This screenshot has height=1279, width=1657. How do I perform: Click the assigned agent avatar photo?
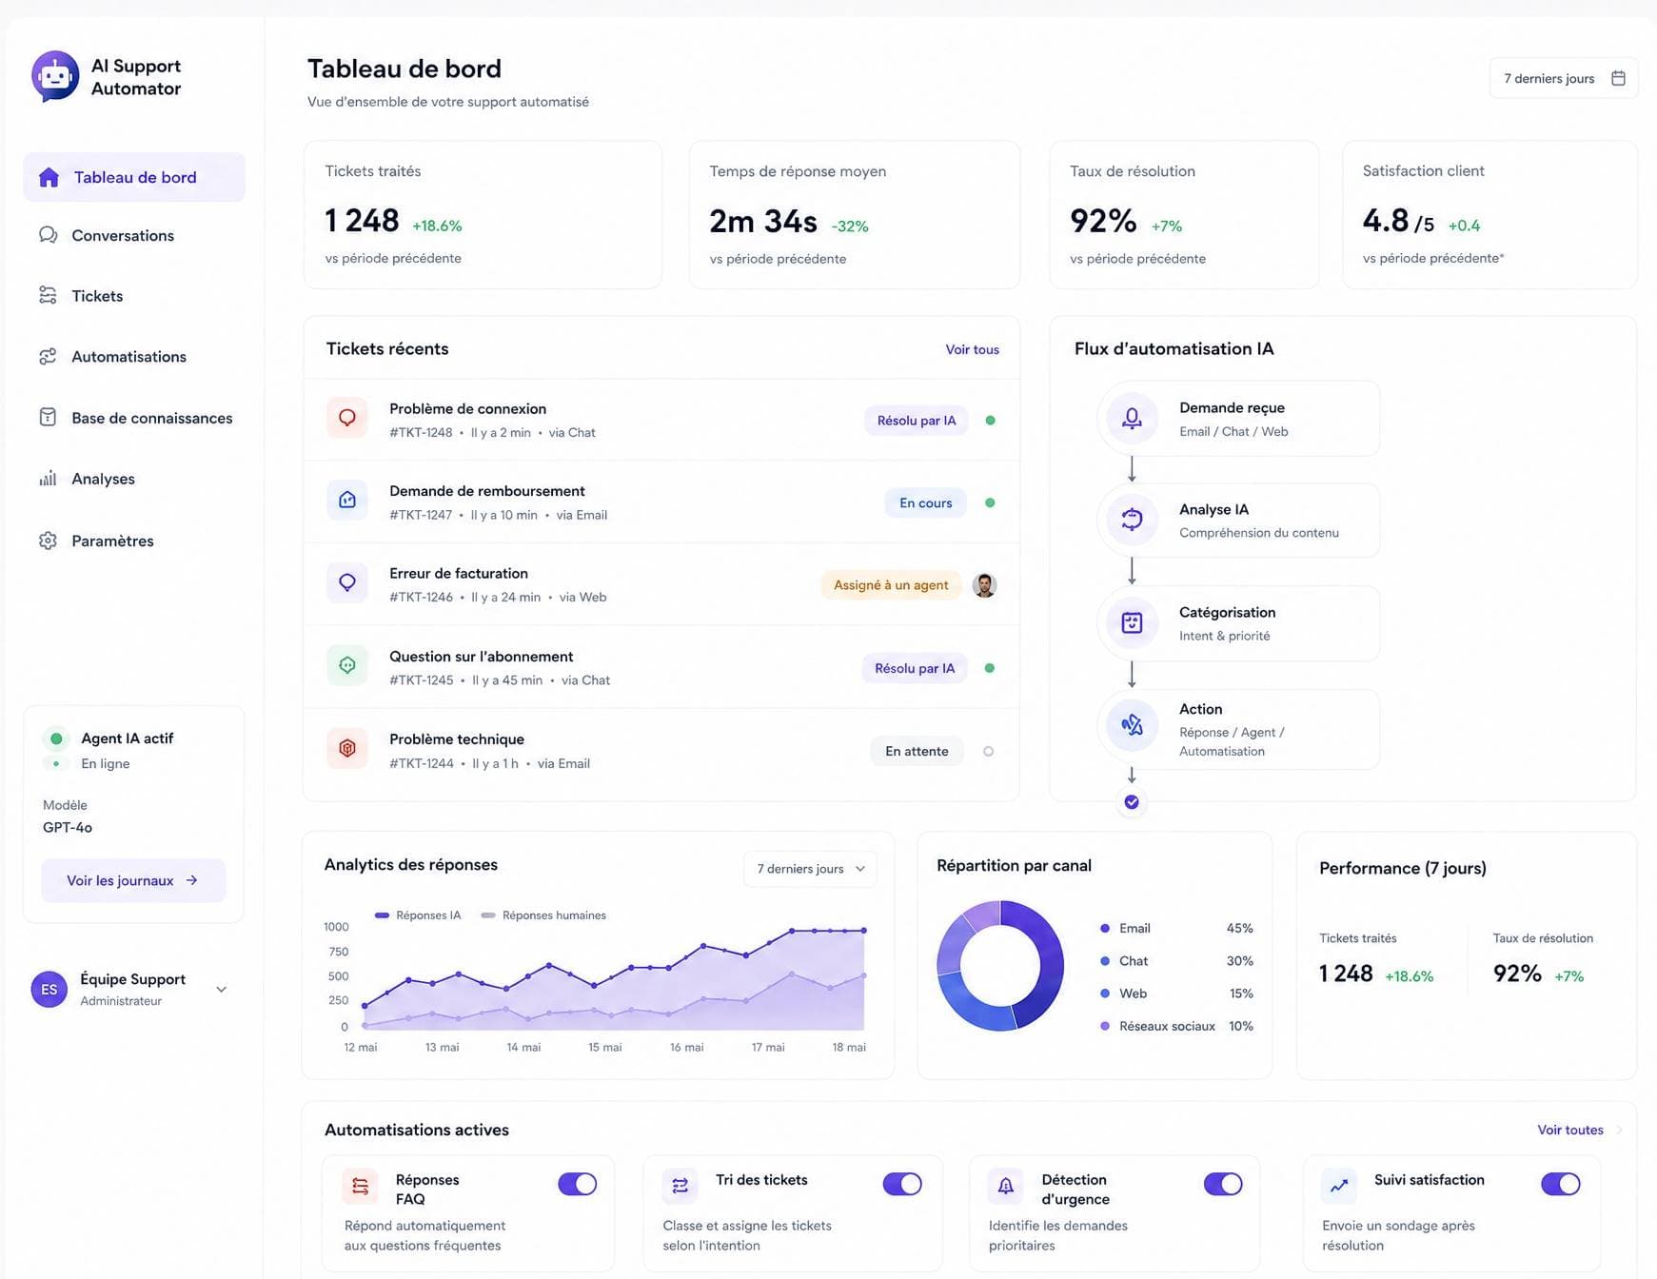coord(985,585)
